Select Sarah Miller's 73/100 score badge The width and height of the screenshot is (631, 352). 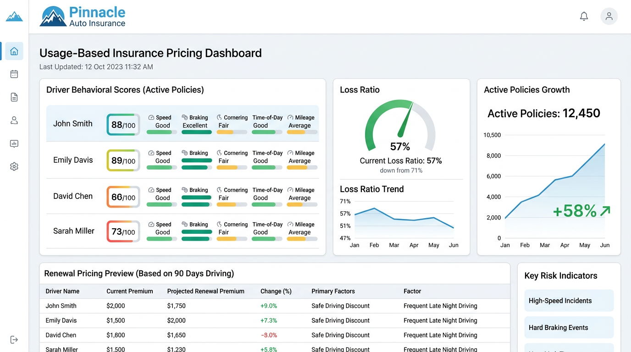pos(123,231)
